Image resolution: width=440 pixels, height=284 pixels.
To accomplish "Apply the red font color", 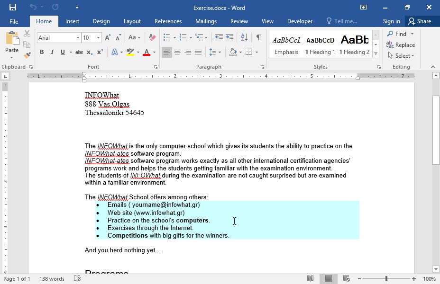I will point(147,52).
